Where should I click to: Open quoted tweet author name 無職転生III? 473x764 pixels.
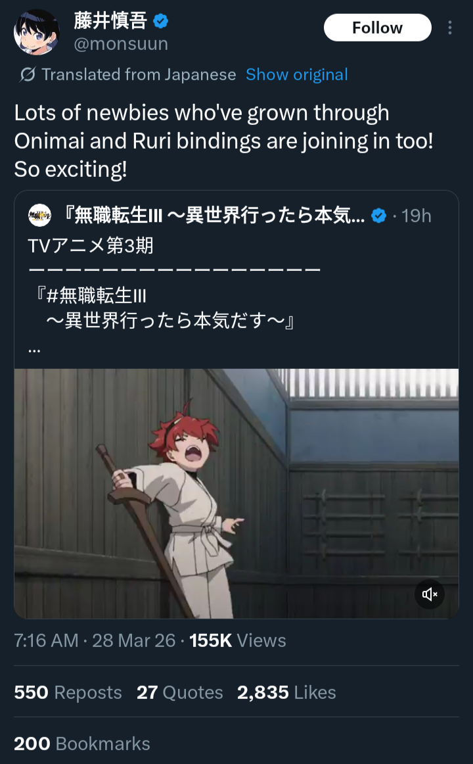point(214,216)
